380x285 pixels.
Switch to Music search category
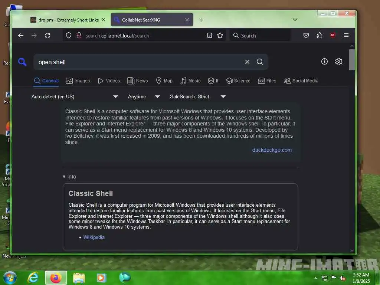tap(190, 81)
